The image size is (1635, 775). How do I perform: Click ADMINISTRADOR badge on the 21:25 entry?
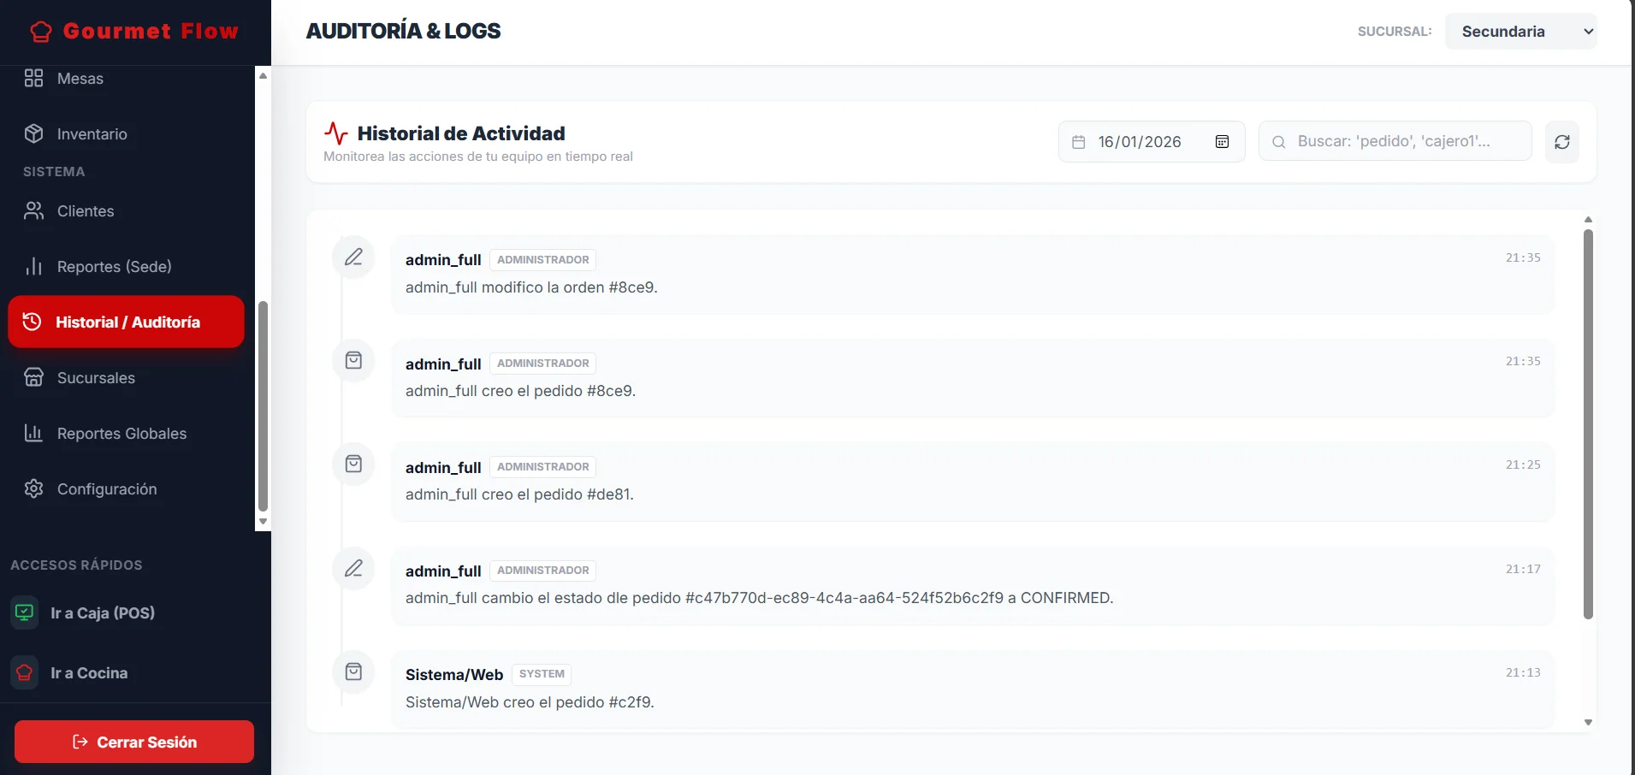click(x=543, y=467)
